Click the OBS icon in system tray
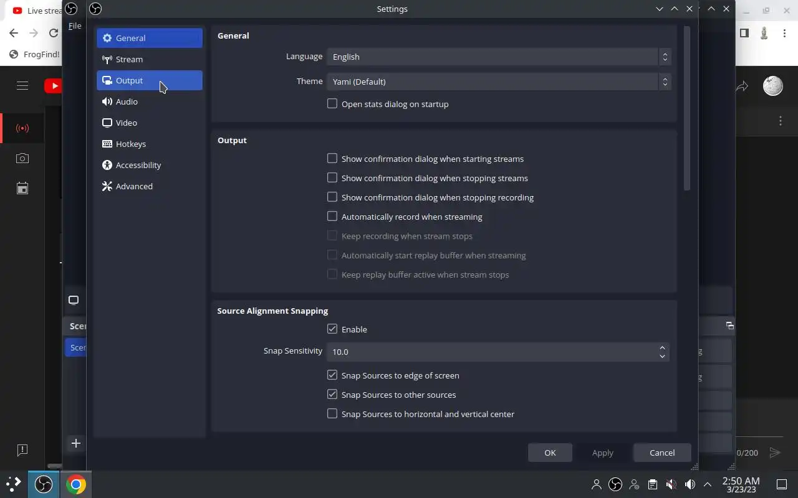Screen dimensions: 798x498 pyautogui.click(x=615, y=484)
